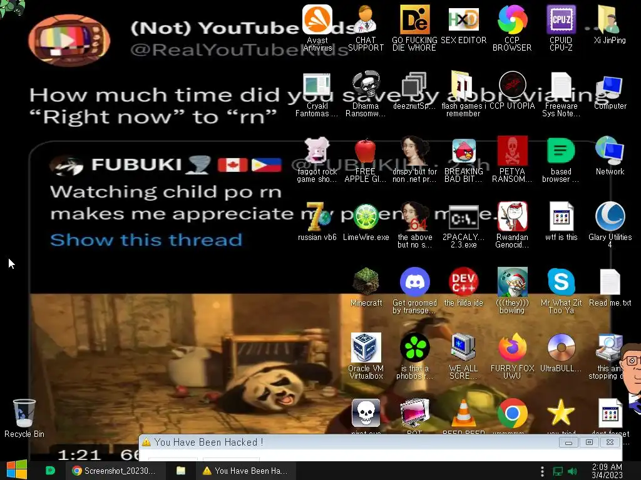Launch the Skype Mr What Zit Too Ya icon

coord(561,291)
